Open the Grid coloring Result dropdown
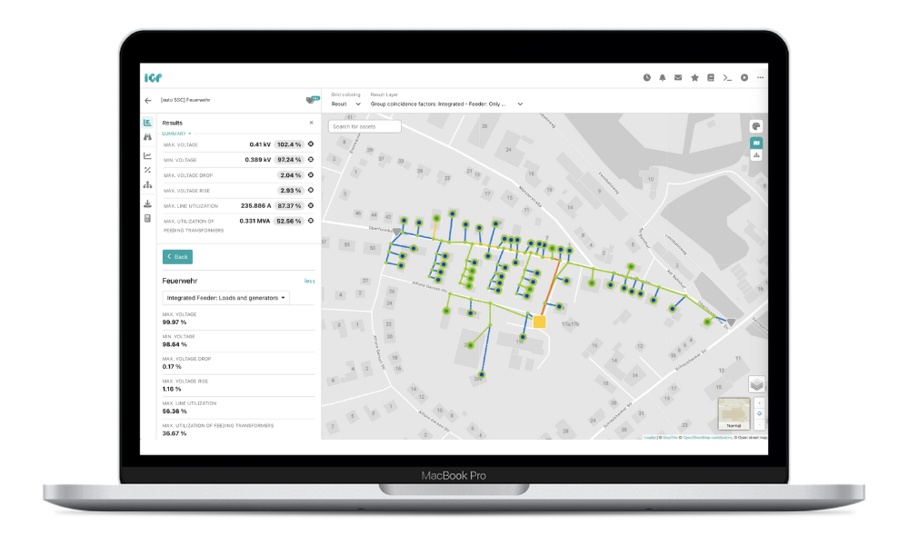Screen dimensions: 909x545 pyautogui.click(x=345, y=104)
